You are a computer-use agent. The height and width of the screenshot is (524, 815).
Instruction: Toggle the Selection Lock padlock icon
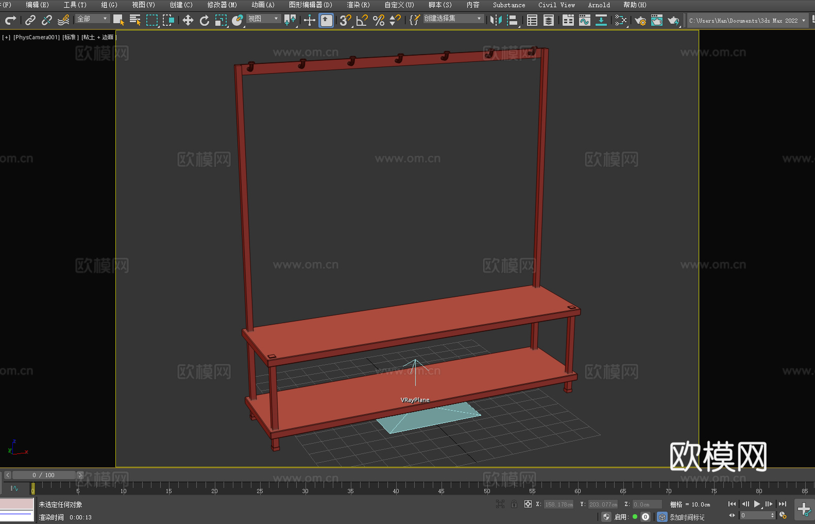pos(514,504)
